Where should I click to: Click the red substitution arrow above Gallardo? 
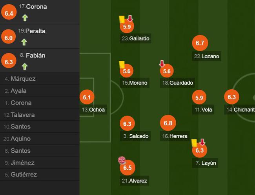click(x=130, y=18)
